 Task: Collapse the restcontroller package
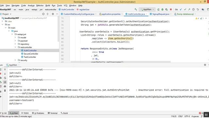pos(15,47)
